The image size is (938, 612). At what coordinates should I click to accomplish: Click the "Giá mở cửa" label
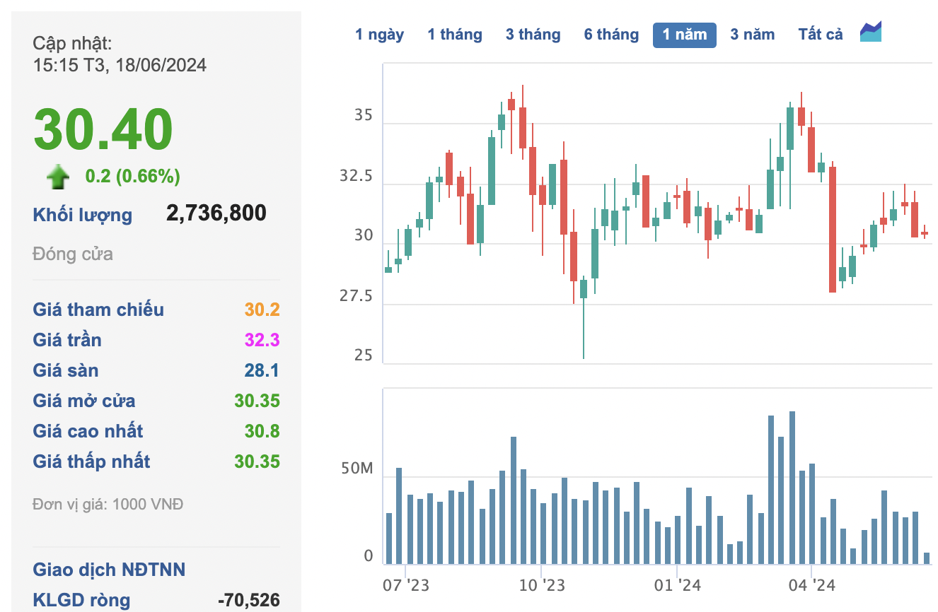click(x=84, y=401)
